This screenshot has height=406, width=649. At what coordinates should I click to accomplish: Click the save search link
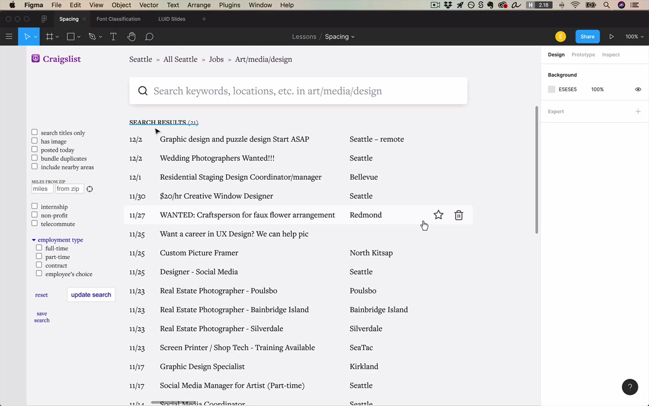[42, 317]
